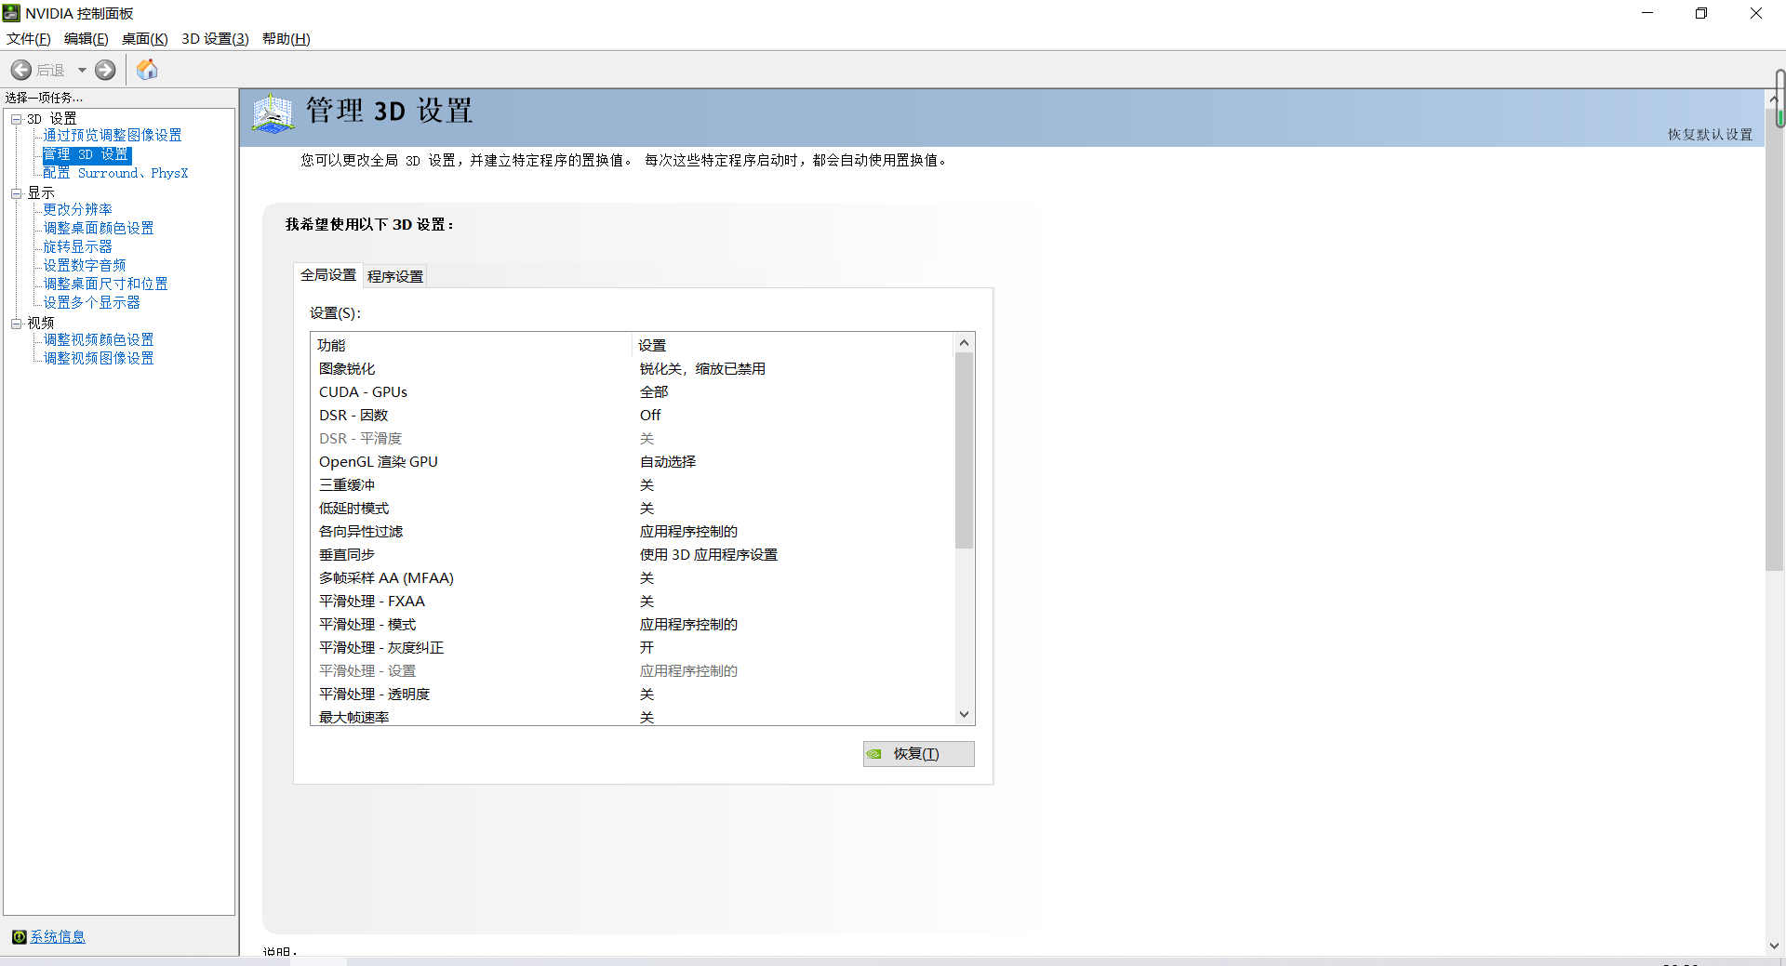The image size is (1786, 966).
Task: Open 更改分辨率 task
Action: [77, 209]
